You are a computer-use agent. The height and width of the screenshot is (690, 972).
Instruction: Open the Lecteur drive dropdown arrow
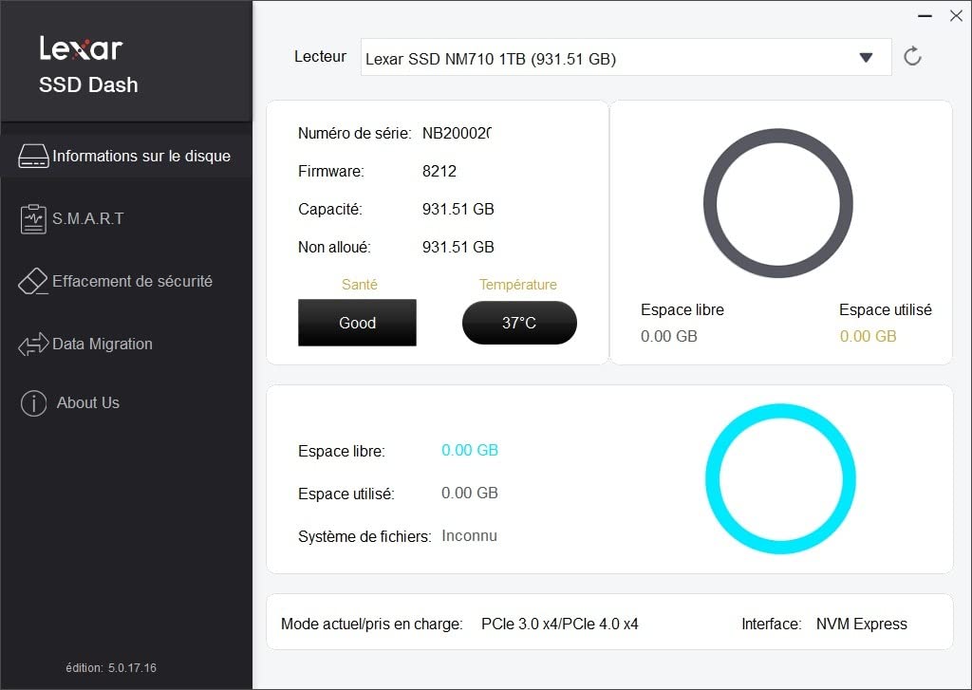pos(866,58)
